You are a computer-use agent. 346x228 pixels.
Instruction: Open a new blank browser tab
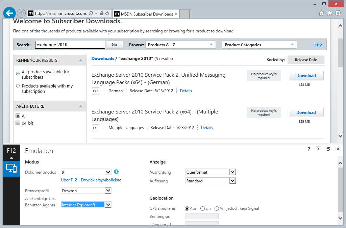tap(185, 14)
